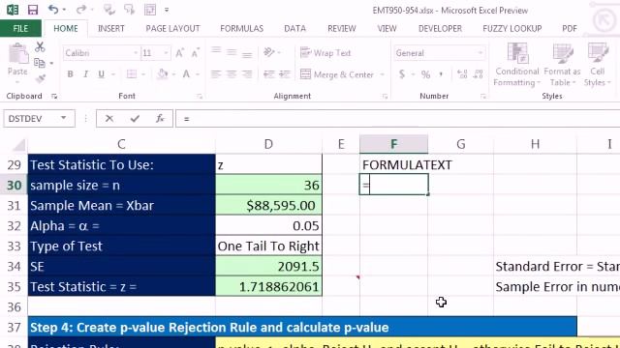Switch to the PAGE LAYOUT tab
620x348 pixels.
172,28
